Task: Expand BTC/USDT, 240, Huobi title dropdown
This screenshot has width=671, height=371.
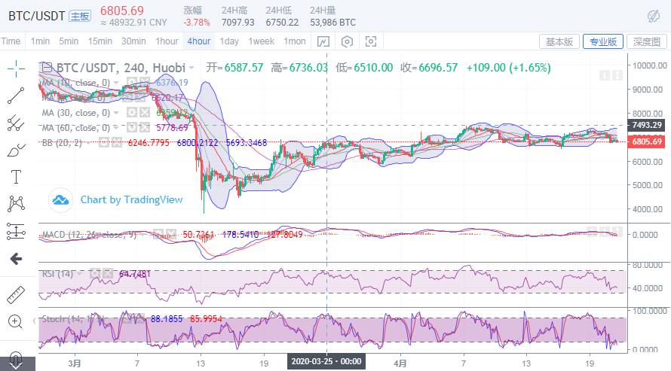Action: [191, 68]
